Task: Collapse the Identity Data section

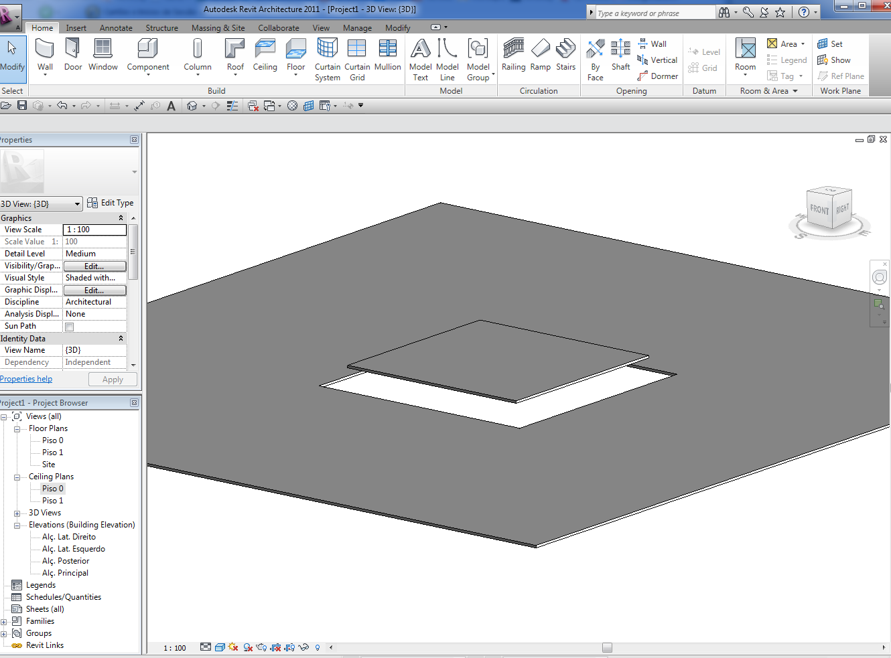Action: point(121,339)
